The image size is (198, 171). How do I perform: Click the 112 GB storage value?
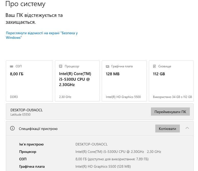[159, 74]
